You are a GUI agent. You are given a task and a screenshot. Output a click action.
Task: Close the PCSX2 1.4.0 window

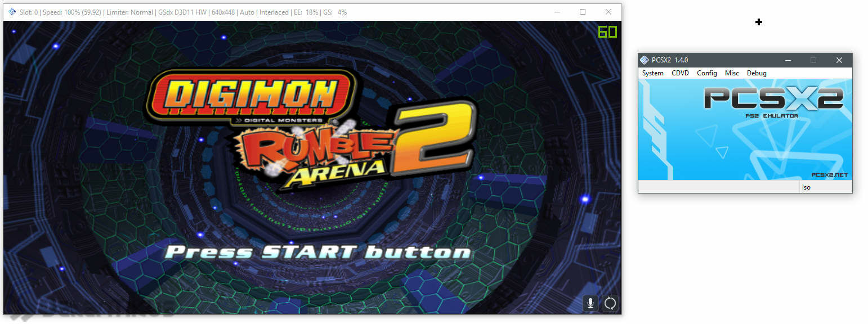tap(839, 60)
